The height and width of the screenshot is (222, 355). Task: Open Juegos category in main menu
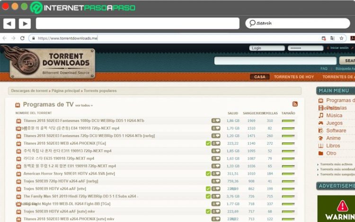tap(334, 123)
